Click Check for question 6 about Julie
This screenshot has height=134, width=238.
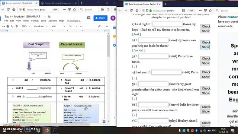pyautogui.click(x=205, y=107)
